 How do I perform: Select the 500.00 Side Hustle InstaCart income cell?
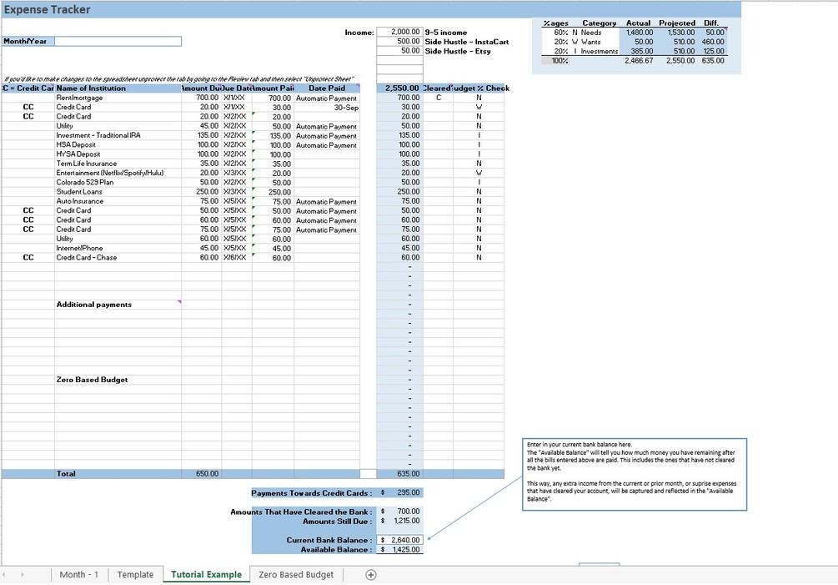click(x=399, y=42)
